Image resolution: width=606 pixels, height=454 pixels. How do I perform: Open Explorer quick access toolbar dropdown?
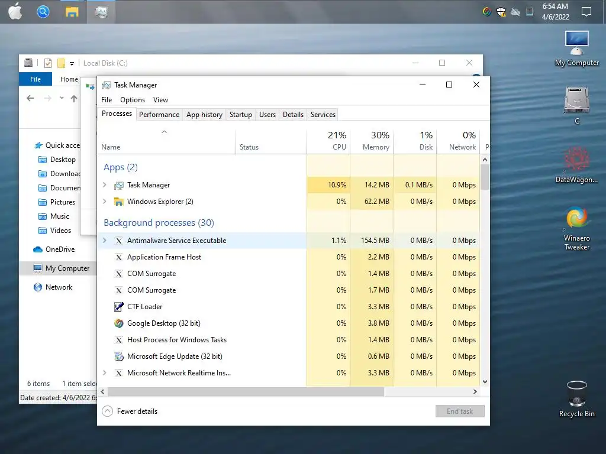(x=72, y=63)
